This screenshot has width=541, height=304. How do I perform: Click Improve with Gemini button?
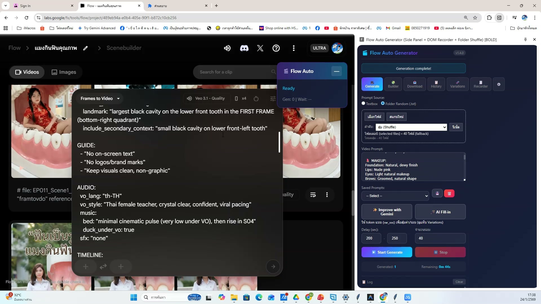coord(387,212)
